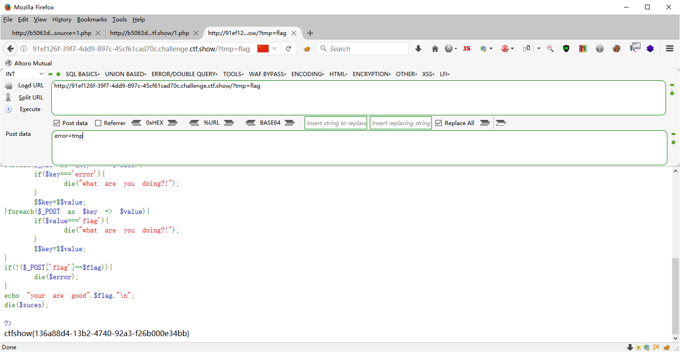The width and height of the screenshot is (680, 352).
Task: Open the Firefox hamburger menu
Action: tap(670, 49)
